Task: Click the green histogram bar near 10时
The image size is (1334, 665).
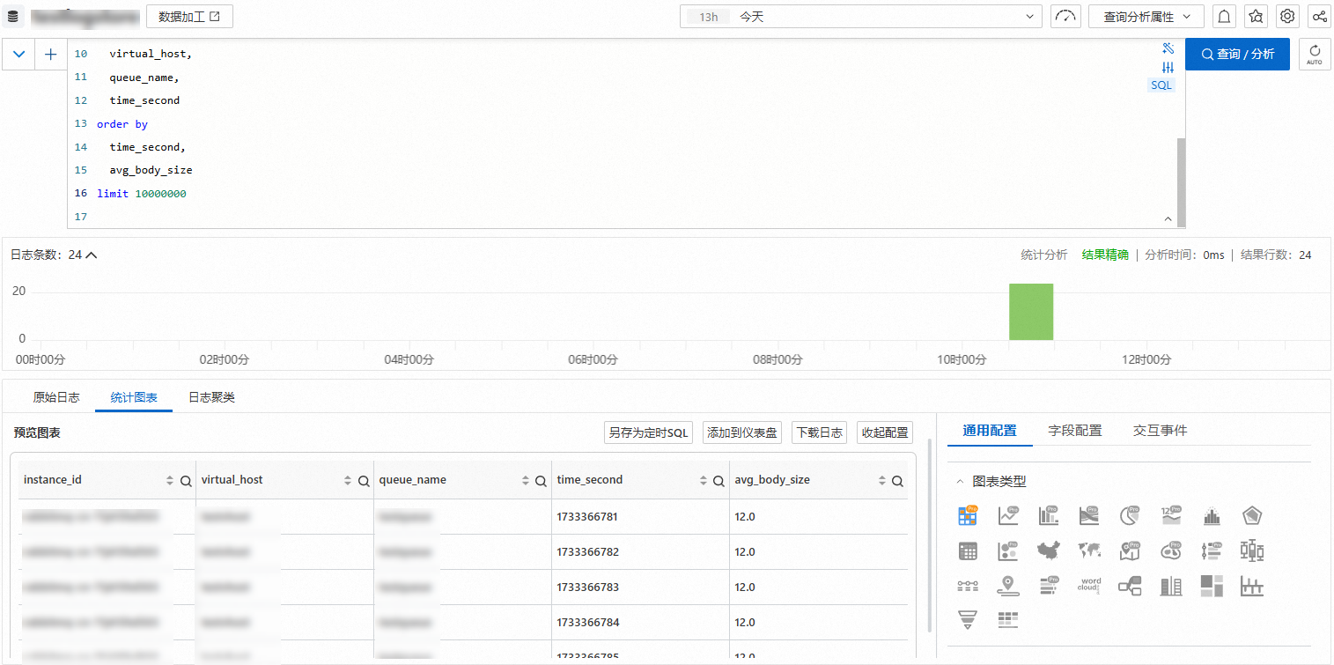Action: pos(1030,312)
